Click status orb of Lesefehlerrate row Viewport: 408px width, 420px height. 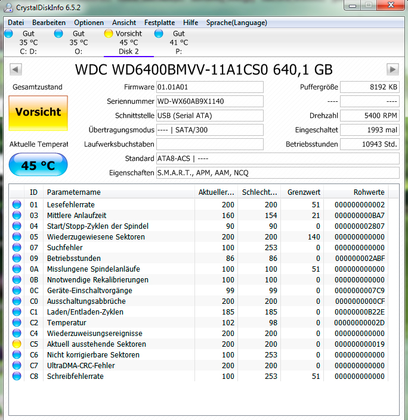point(17,205)
